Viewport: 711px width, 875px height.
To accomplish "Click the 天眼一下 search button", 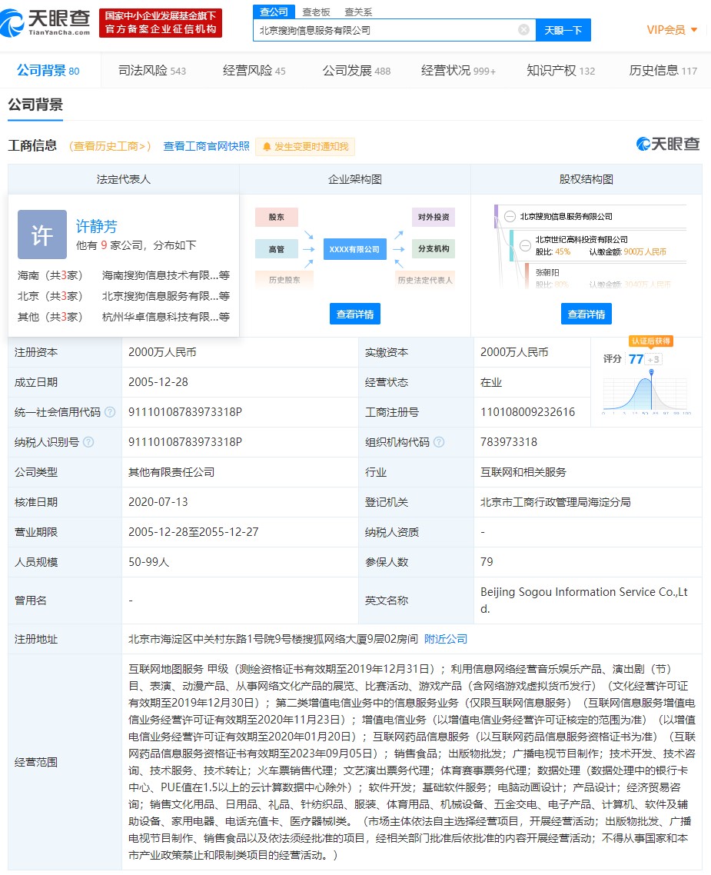I will [x=563, y=30].
